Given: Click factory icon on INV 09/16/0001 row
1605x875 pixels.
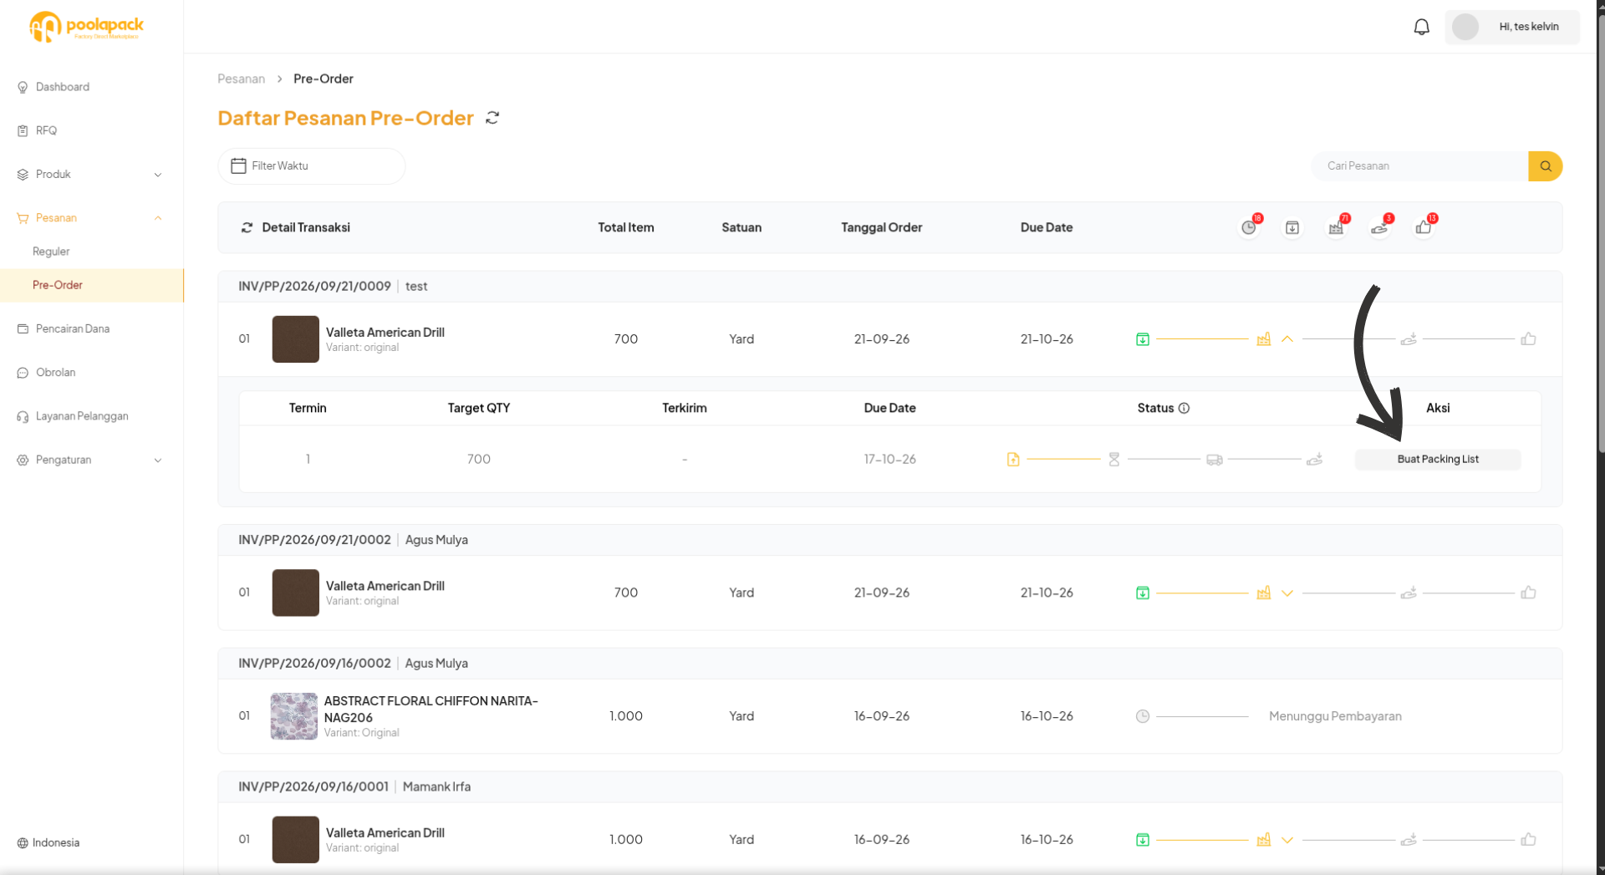Looking at the screenshot, I should click(x=1264, y=839).
